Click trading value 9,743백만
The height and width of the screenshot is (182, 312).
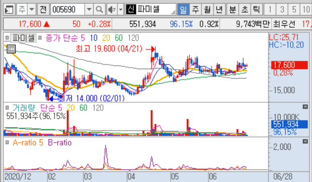point(253,24)
